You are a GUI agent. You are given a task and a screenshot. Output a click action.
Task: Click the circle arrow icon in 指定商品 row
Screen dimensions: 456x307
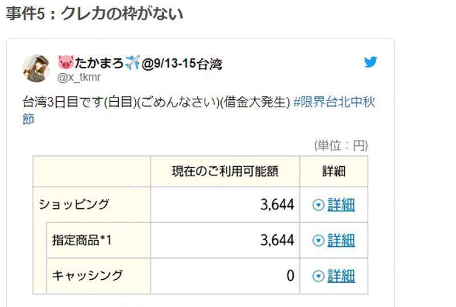[x=318, y=240]
